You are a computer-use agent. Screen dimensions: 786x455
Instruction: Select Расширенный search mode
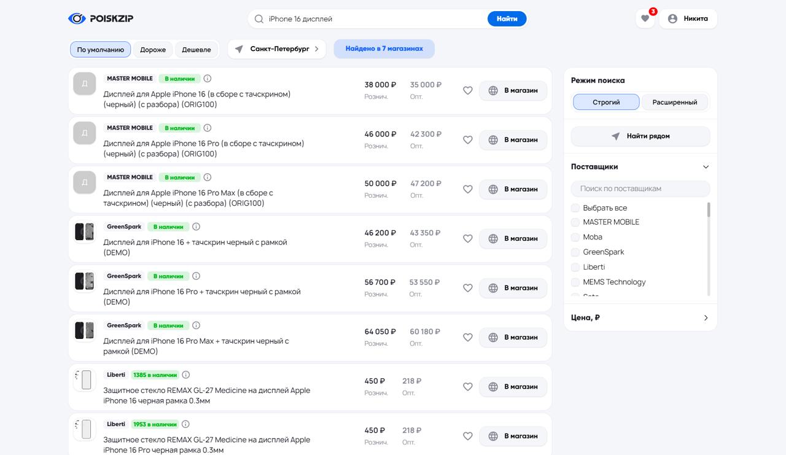(x=675, y=102)
